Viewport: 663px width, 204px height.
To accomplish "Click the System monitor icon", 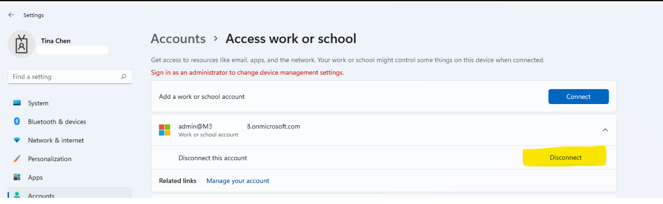I will click(x=17, y=103).
